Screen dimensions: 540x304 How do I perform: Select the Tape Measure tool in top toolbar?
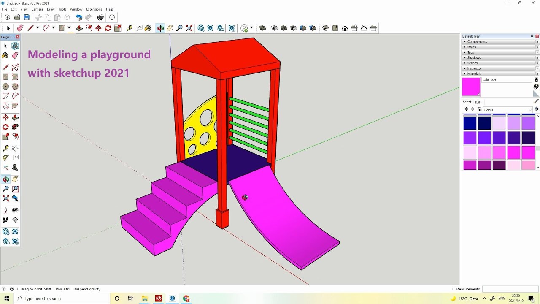[129, 28]
